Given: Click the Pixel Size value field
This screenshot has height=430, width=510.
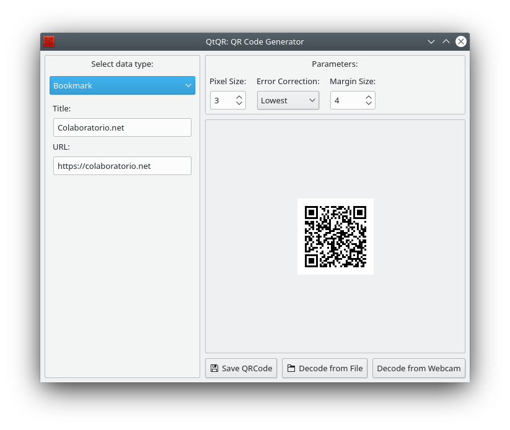Looking at the screenshot, I should point(222,100).
